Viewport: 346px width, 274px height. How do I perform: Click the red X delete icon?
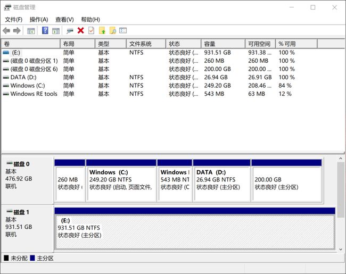click(80, 30)
